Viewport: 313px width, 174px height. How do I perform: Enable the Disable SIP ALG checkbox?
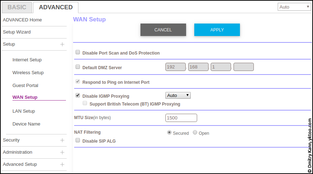click(78, 140)
